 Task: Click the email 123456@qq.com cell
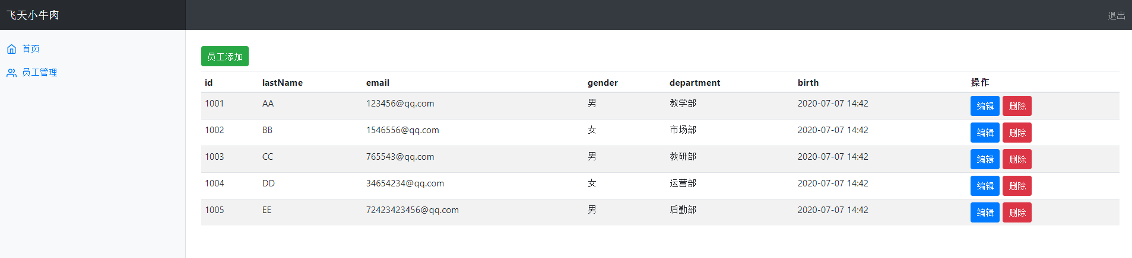[400, 104]
